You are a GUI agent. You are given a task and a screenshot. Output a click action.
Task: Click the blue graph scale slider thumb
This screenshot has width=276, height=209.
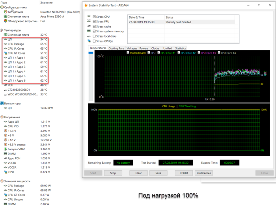point(91,53)
